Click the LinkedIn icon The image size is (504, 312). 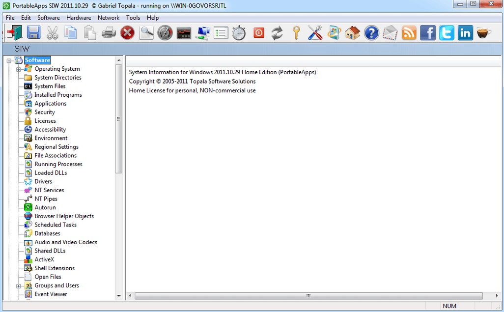(x=465, y=33)
